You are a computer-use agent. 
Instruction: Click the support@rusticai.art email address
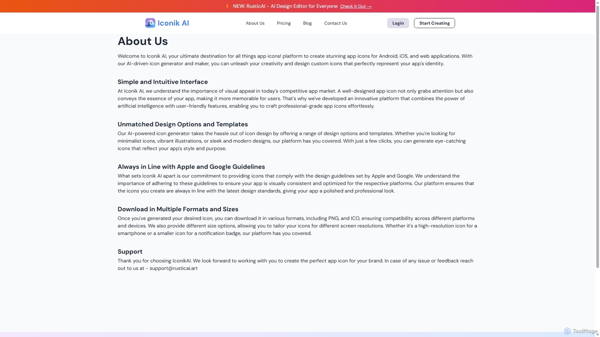[x=173, y=269]
